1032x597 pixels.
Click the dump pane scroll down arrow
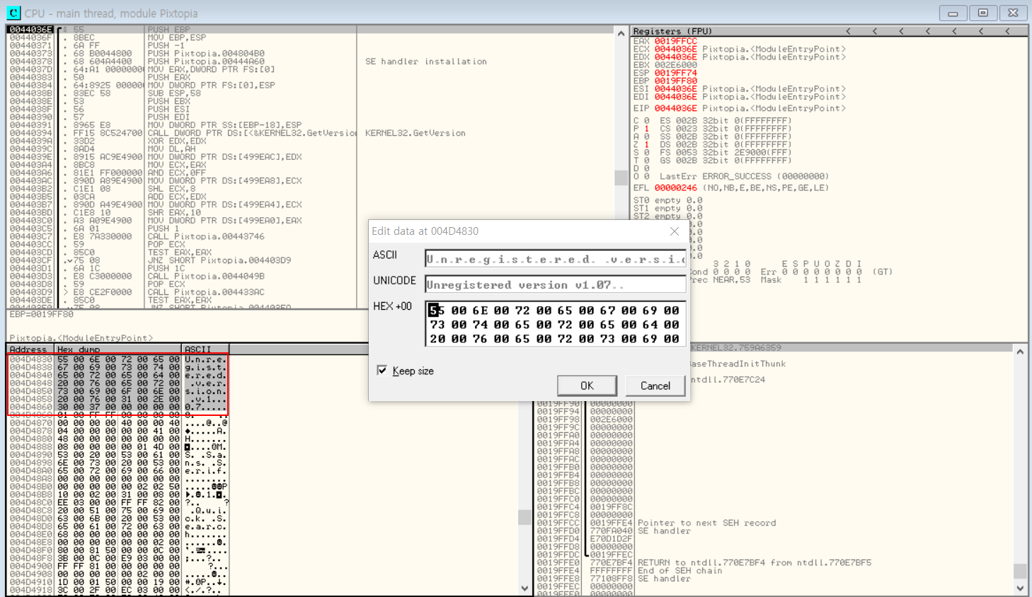[x=524, y=589]
